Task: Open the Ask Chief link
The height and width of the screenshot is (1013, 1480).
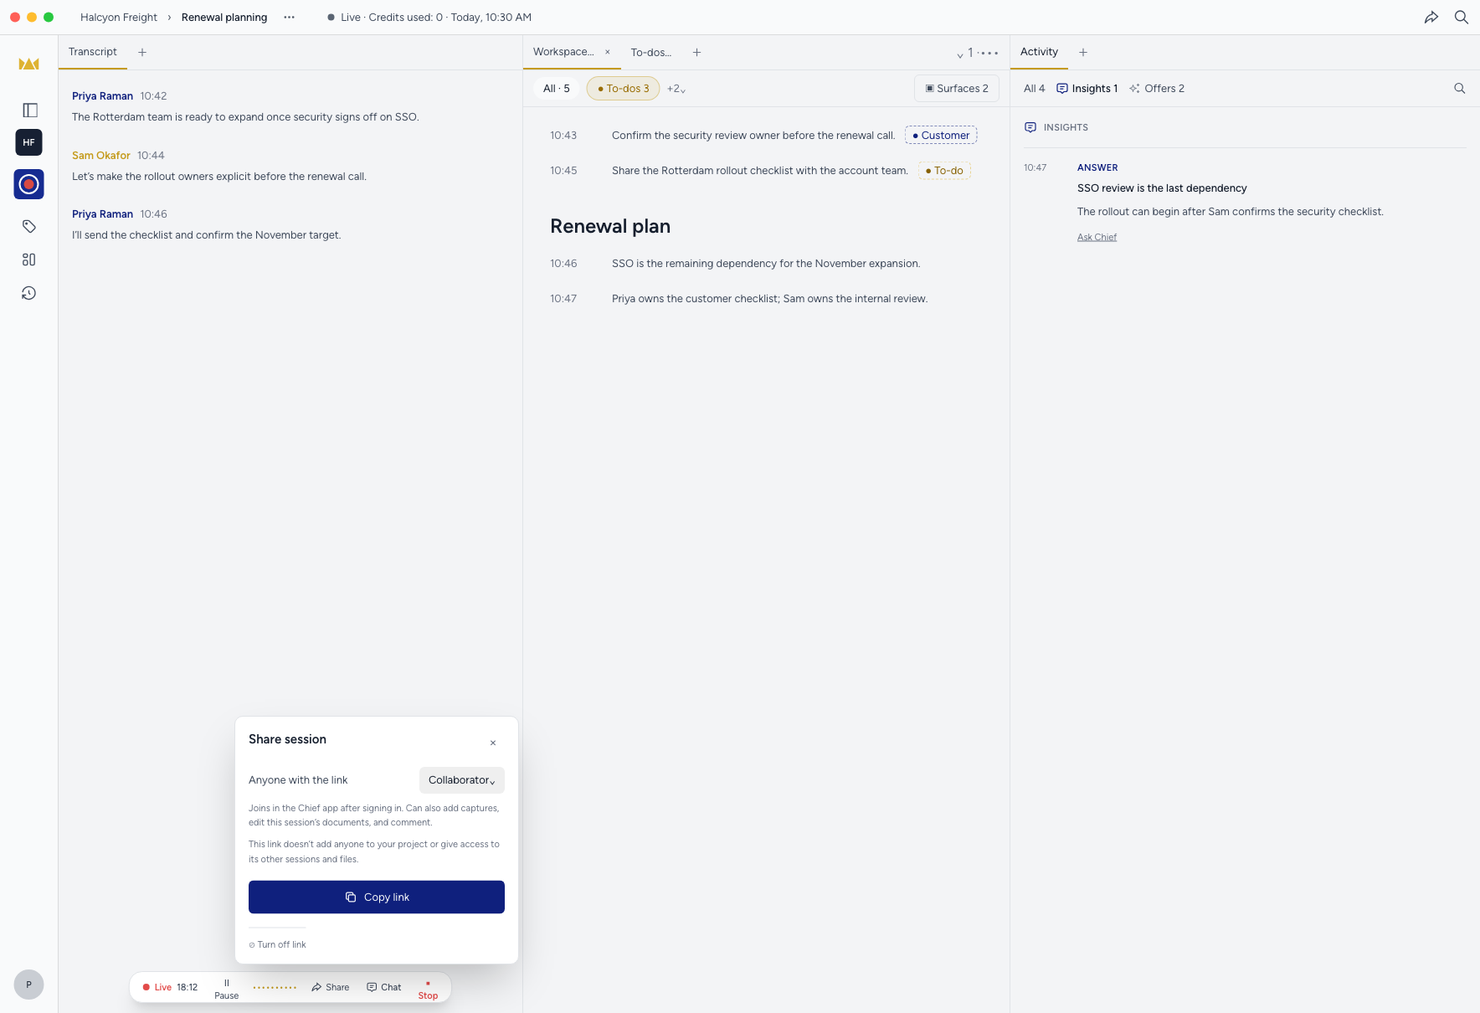Action: [x=1097, y=237]
